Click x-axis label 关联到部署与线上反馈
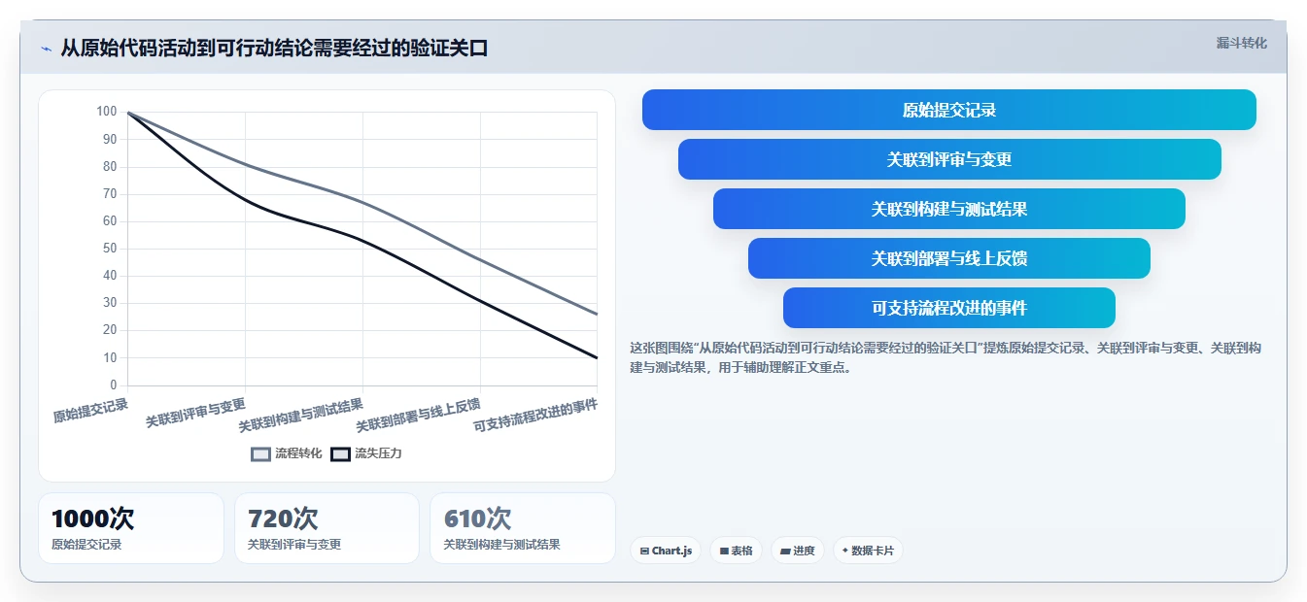The height and width of the screenshot is (602, 1307). click(x=419, y=416)
